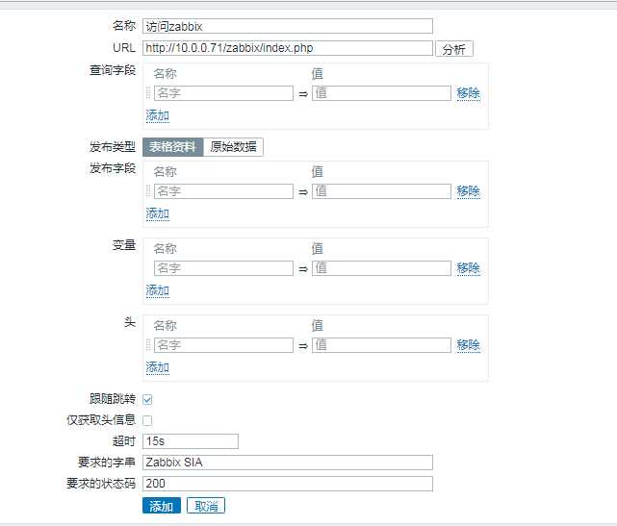The height and width of the screenshot is (526, 617).
Task: Click the 超时 timeout field
Action: click(x=190, y=441)
